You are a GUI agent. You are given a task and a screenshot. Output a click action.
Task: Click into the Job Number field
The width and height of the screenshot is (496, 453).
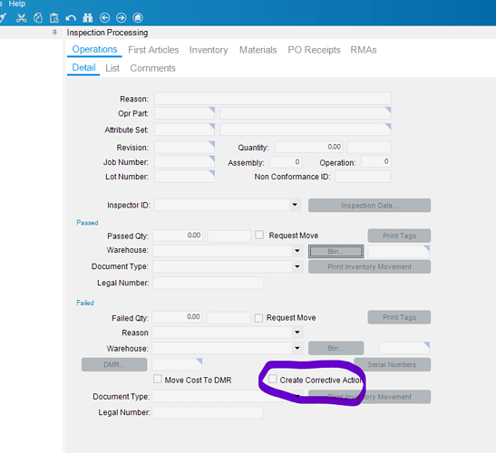click(184, 161)
